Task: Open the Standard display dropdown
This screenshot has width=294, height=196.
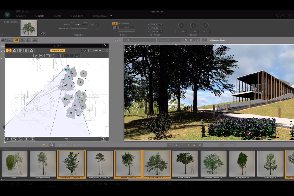Action: (x=217, y=40)
